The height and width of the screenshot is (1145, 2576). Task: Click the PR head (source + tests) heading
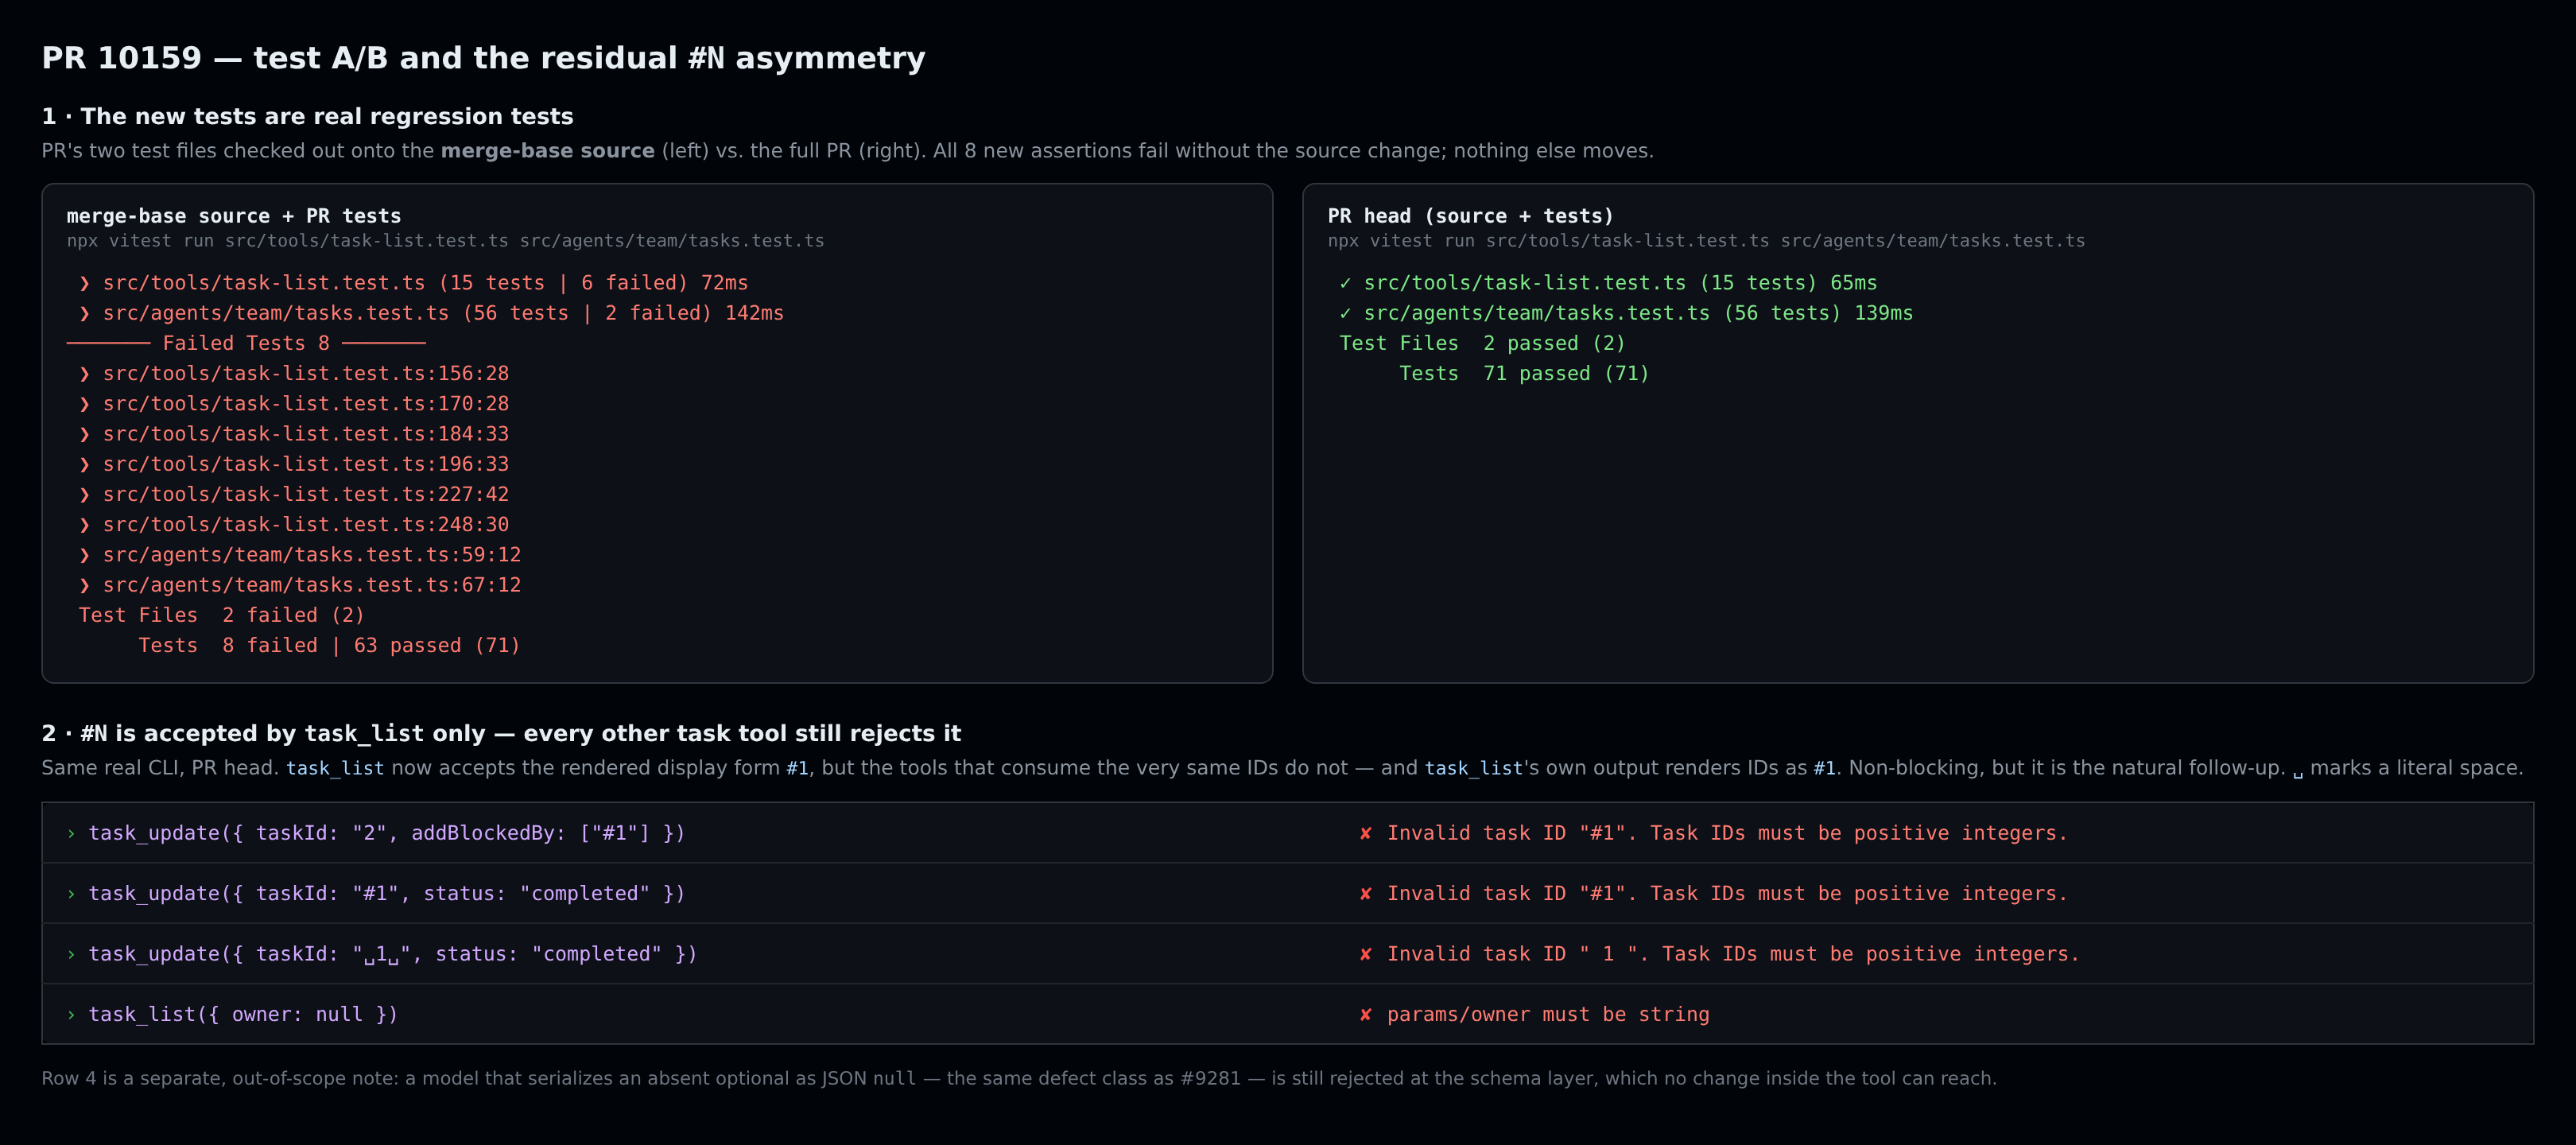tap(1470, 216)
